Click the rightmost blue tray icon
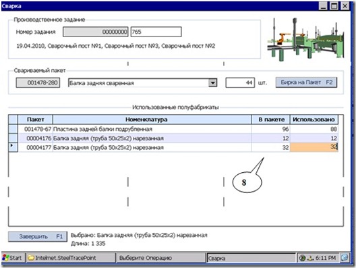356x268 pixels. 344,258
